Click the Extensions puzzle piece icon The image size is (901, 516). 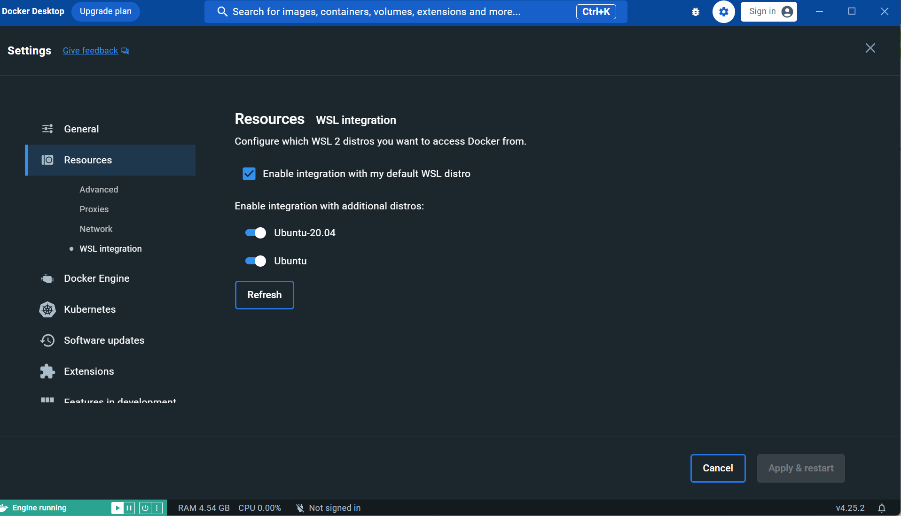[47, 371]
